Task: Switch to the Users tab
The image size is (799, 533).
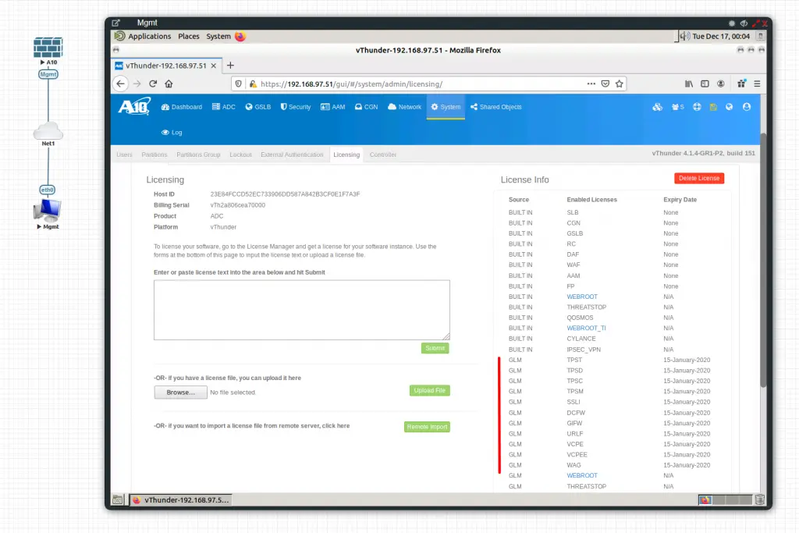Action: (124, 155)
